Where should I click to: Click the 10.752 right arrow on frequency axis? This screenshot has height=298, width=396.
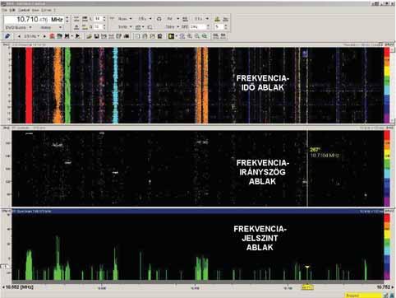pyautogui.click(x=393, y=287)
